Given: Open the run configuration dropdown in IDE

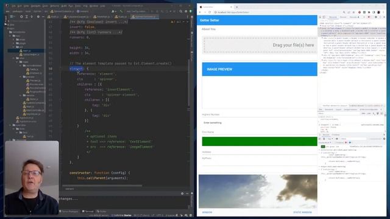Looking at the screenshot, I should click(136, 11).
